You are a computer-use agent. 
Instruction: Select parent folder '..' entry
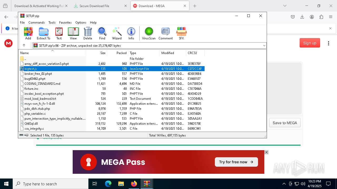112,59
